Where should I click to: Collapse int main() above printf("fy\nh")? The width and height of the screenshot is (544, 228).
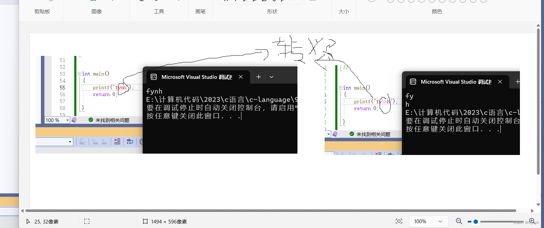340,88
